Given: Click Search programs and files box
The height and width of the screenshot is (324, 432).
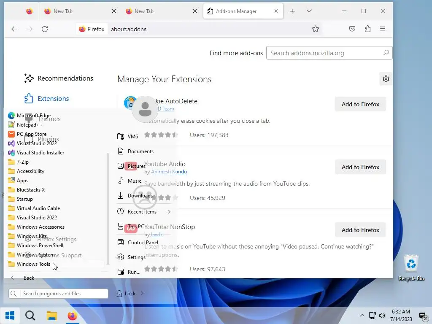Looking at the screenshot, I should 58,294.
